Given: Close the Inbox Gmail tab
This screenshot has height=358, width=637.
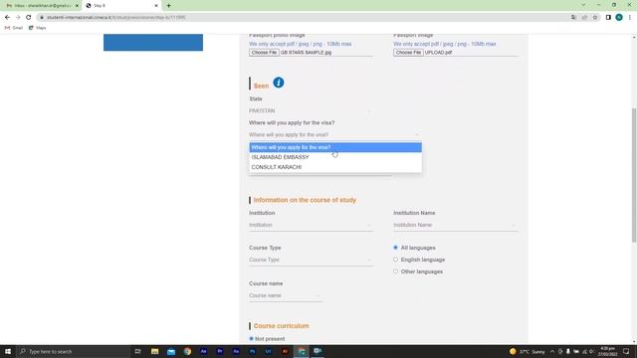Looking at the screenshot, I should click(77, 6).
